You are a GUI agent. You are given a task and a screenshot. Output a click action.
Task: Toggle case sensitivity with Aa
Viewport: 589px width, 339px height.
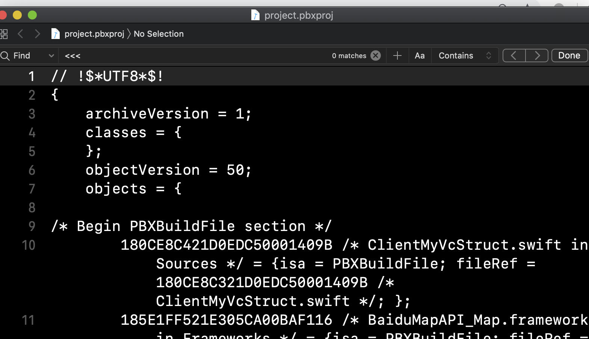coord(420,56)
